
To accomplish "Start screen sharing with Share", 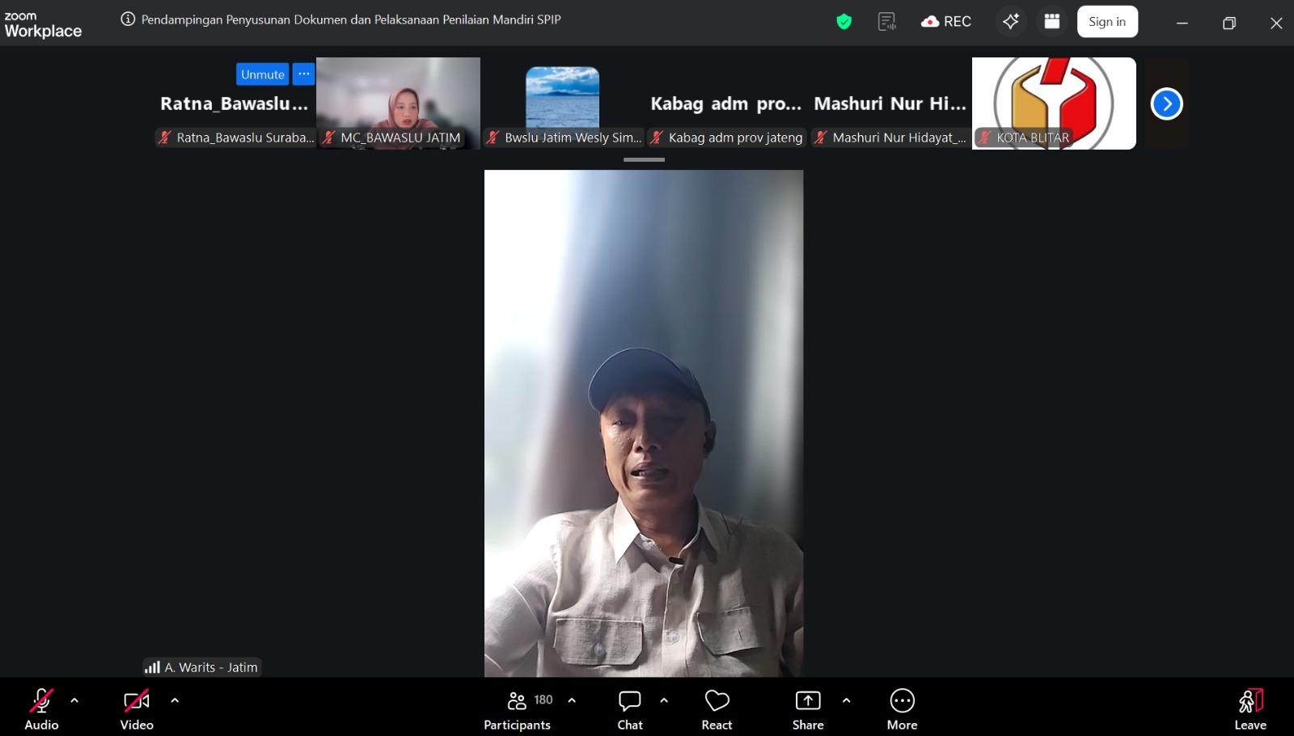I will point(808,709).
